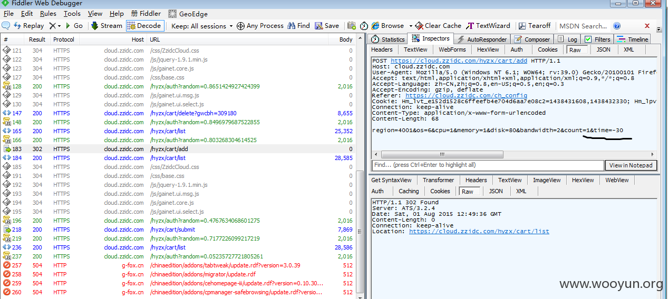Click the CSS icon of session 121
Screen dimensions: 668x299
coord(6,51)
